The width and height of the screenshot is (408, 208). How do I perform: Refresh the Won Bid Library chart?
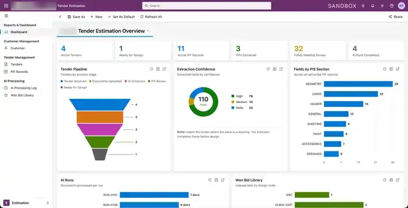coord(384,180)
